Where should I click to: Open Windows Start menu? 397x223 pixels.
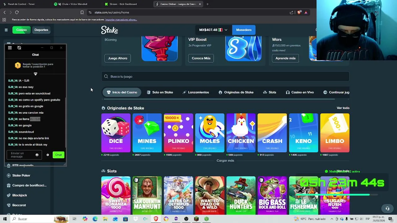5,219
